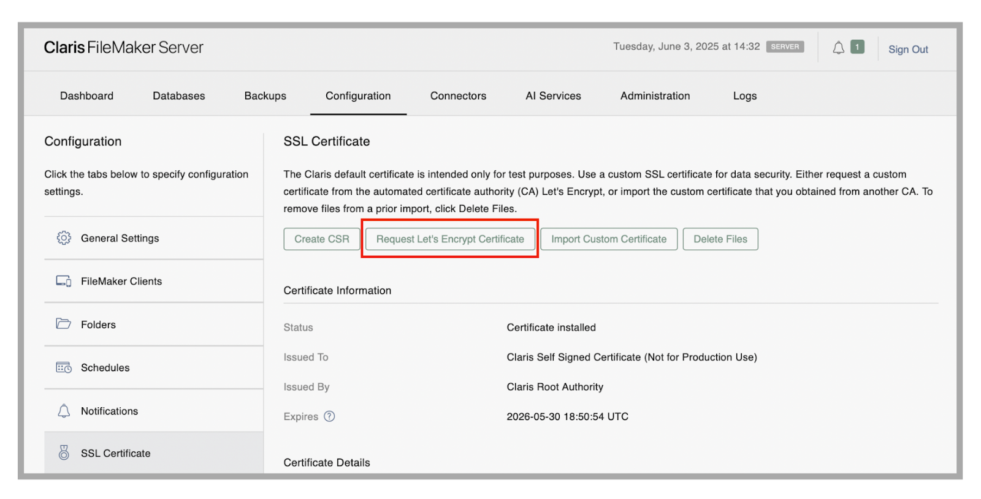The height and width of the screenshot is (499, 981).
Task: Click the 'Certificate Information' heading
Action: pos(337,291)
